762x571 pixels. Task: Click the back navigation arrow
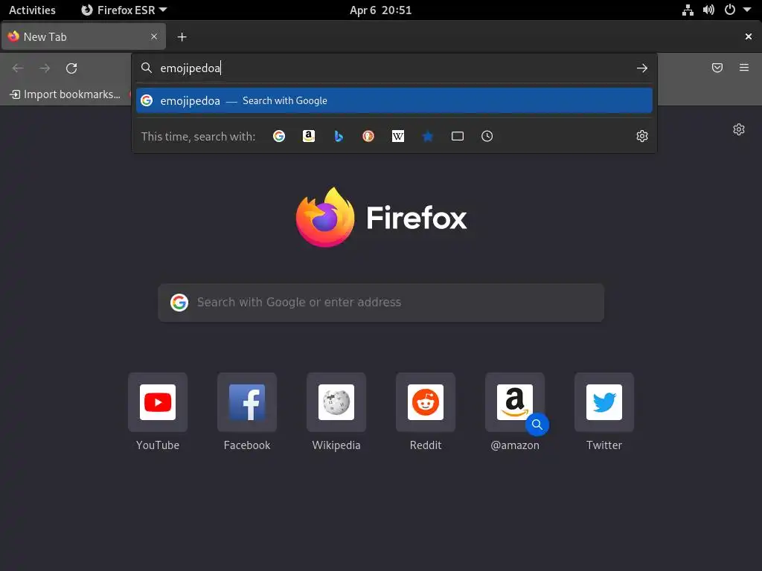(x=18, y=68)
